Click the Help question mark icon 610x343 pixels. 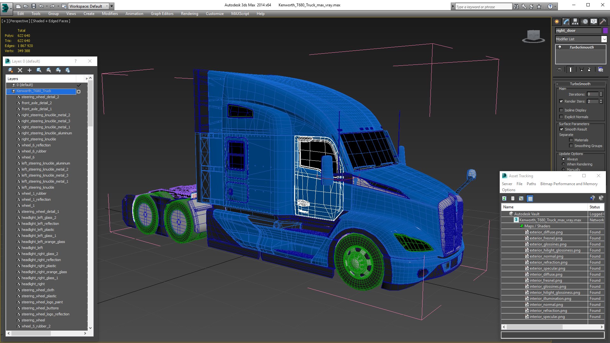coord(550,6)
